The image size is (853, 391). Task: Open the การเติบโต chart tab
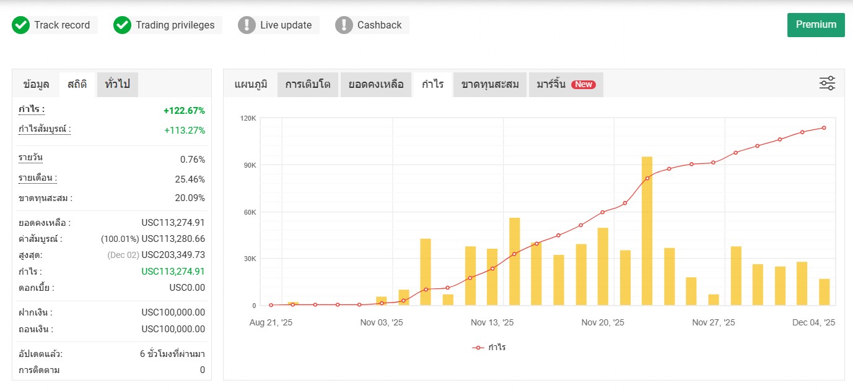(308, 85)
